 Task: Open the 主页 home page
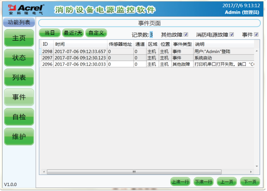pos(19,38)
